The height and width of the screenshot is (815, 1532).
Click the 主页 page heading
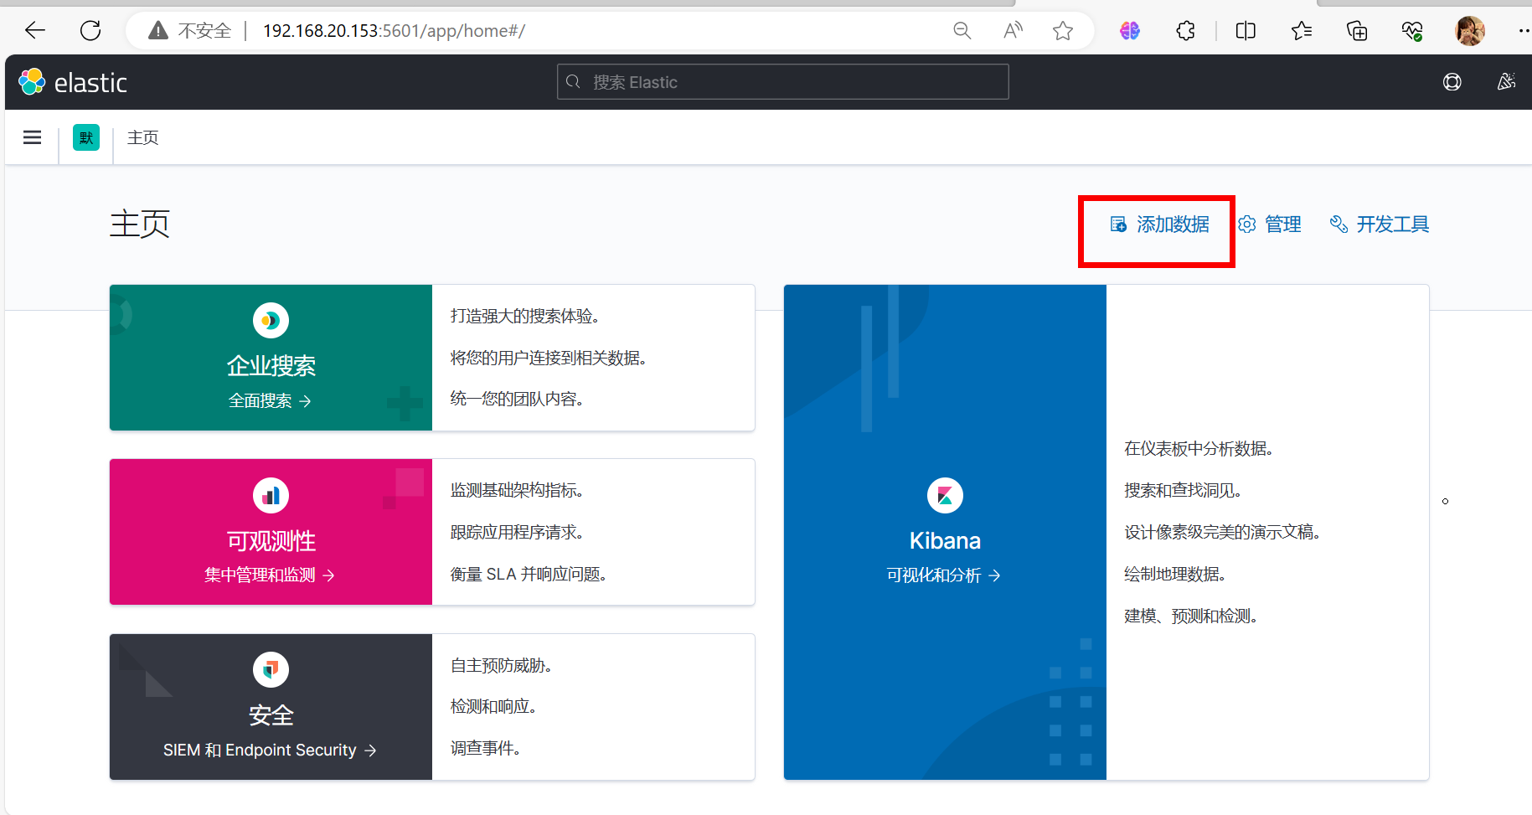[140, 224]
